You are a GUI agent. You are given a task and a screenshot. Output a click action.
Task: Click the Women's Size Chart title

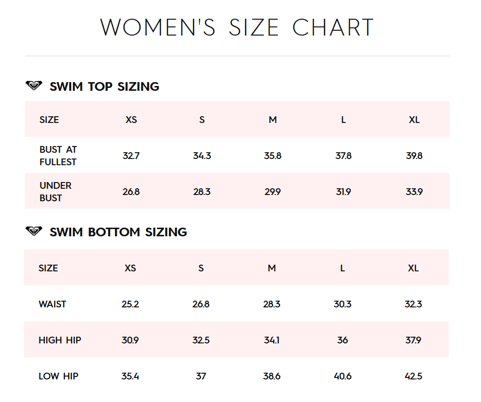pos(237,27)
